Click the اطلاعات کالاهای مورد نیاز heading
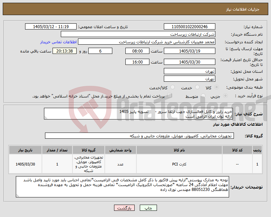 238,124
